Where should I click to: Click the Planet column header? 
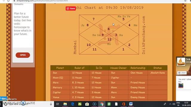point(60,68)
